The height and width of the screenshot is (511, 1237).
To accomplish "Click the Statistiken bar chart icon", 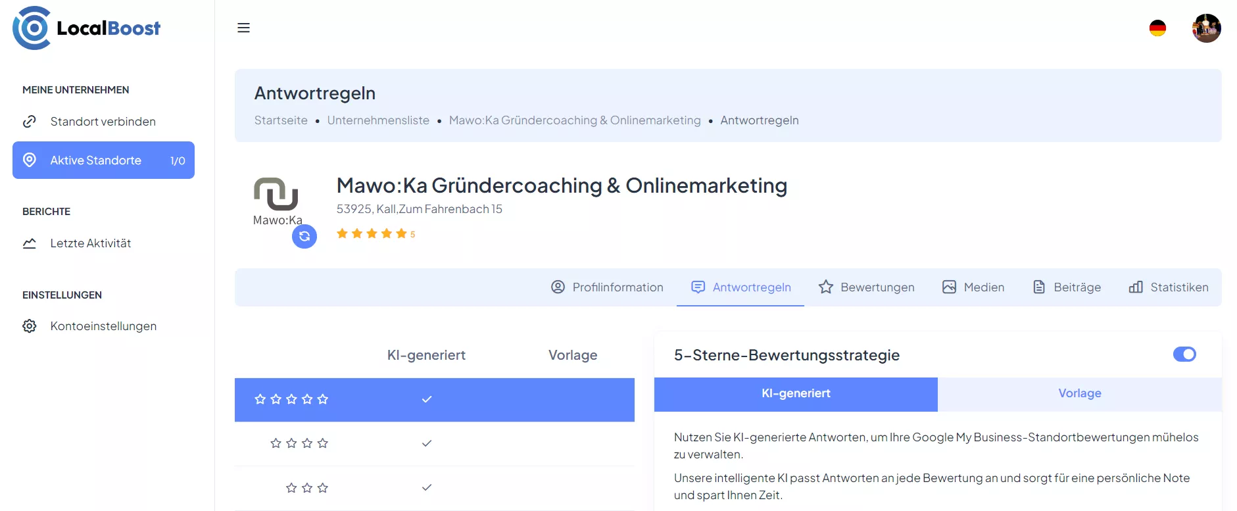I will [x=1136, y=287].
